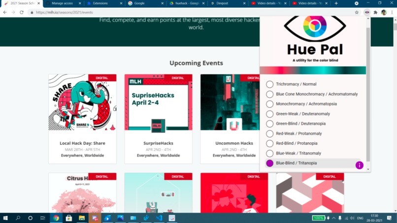
Task: Open taskbar search magnifier
Action: [x=18, y=218]
